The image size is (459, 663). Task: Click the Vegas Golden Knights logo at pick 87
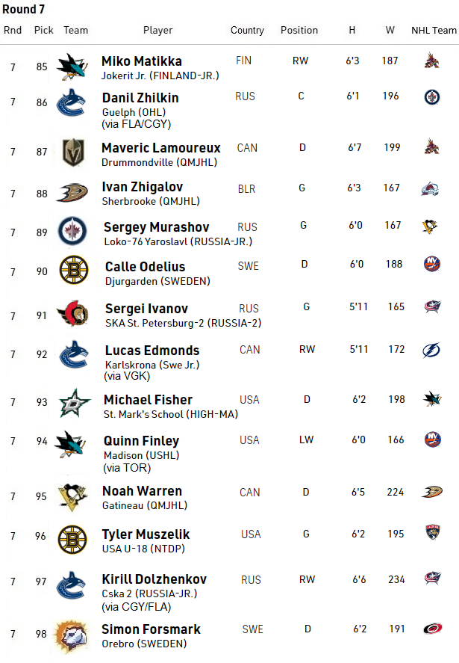point(73,152)
